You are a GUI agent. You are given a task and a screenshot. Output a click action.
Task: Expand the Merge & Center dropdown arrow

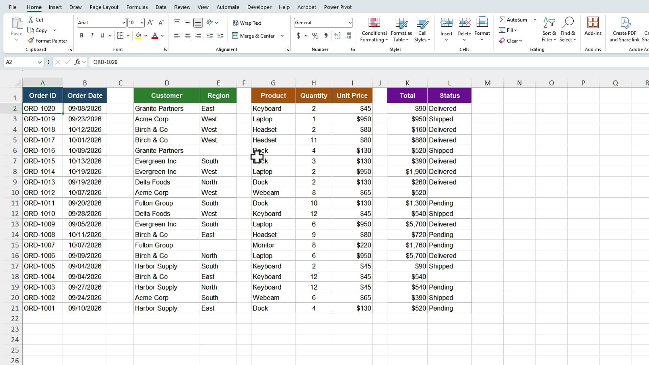click(282, 36)
